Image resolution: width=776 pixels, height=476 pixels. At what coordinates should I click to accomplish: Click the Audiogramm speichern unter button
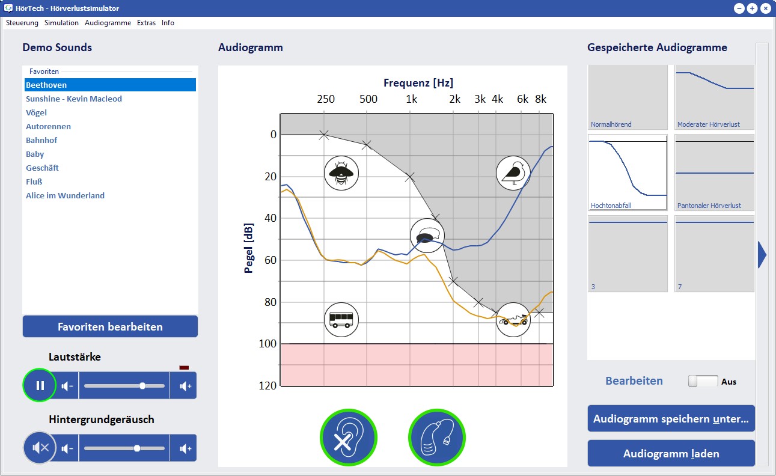pyautogui.click(x=671, y=419)
